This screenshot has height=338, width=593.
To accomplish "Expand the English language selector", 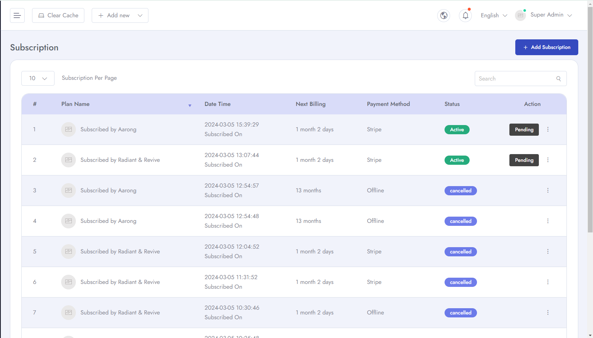I will 494,15.
